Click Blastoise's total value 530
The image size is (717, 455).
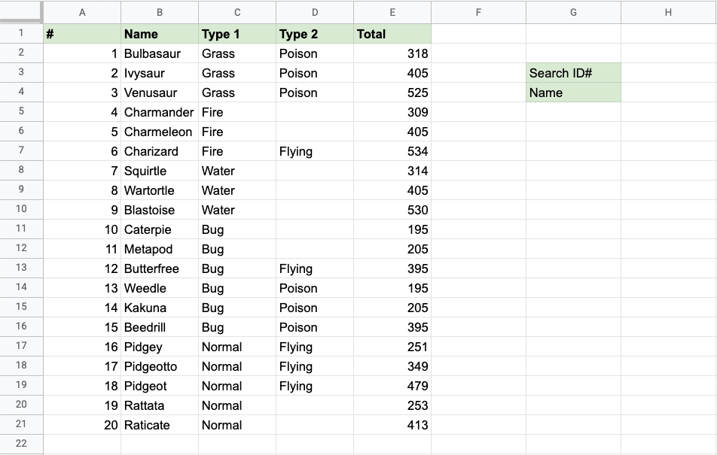[392, 210]
